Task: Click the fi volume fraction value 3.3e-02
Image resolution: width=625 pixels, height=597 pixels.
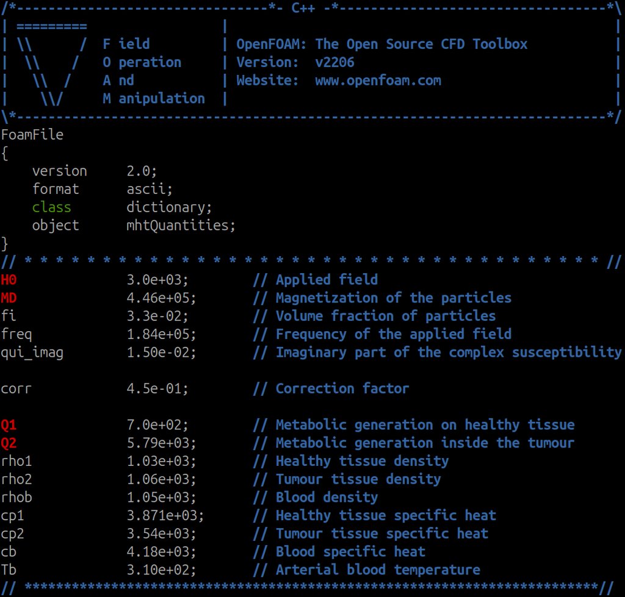Action: pyautogui.click(x=157, y=316)
